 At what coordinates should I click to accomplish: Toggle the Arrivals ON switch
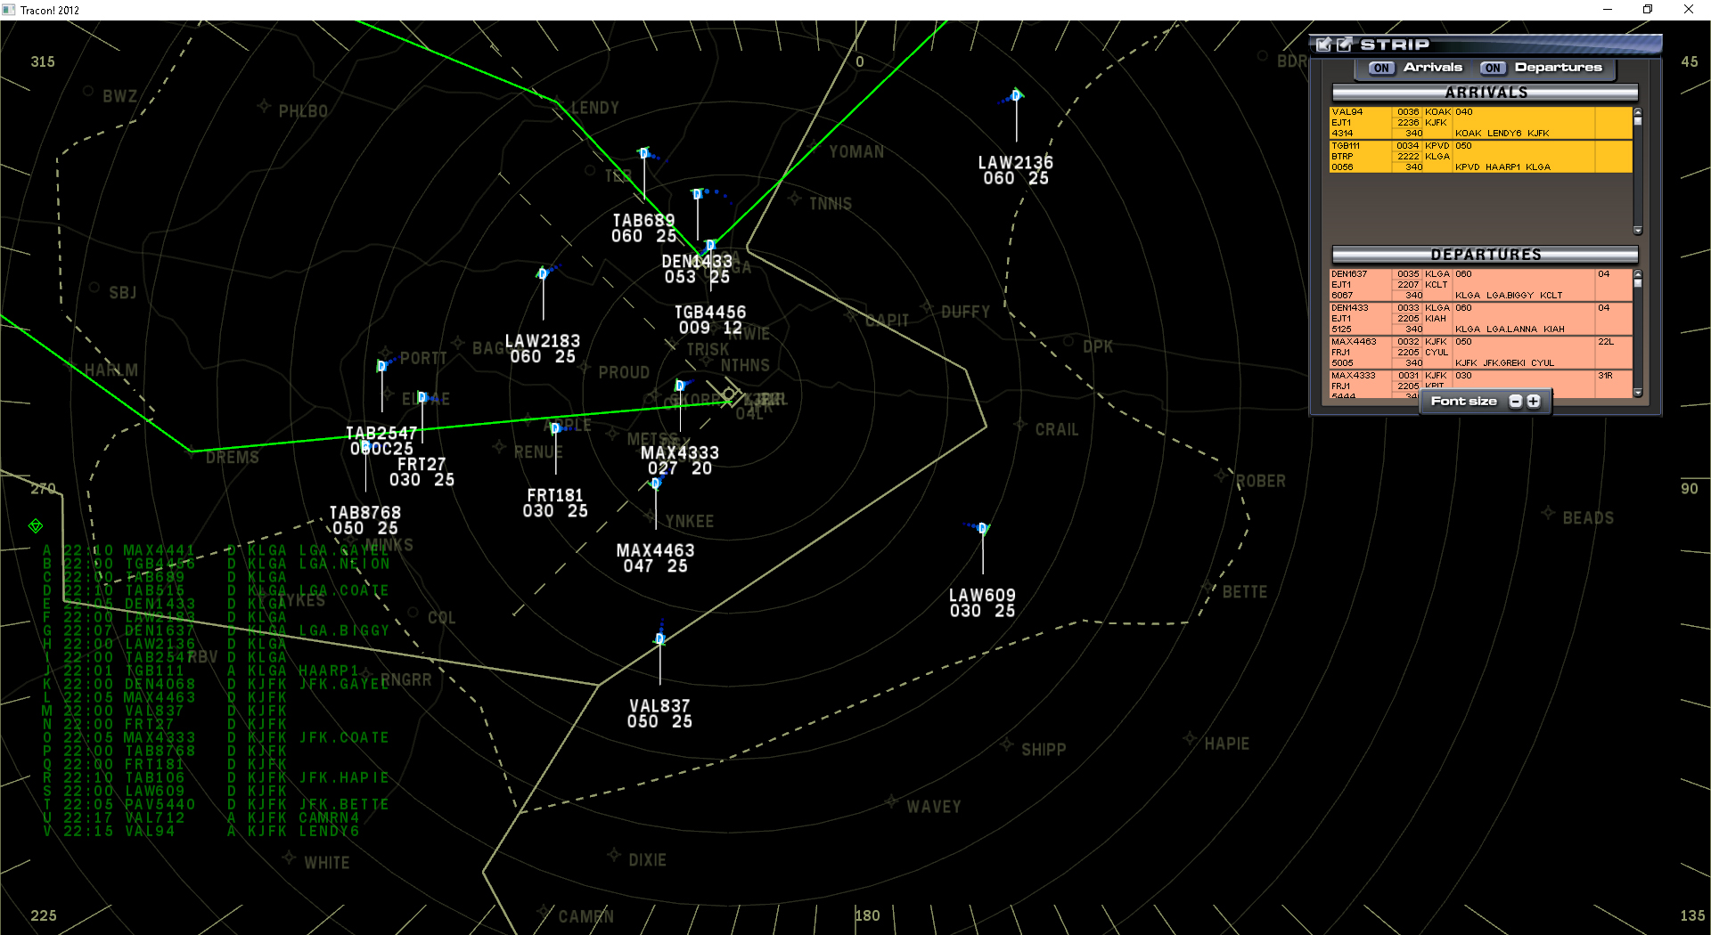point(1381,68)
